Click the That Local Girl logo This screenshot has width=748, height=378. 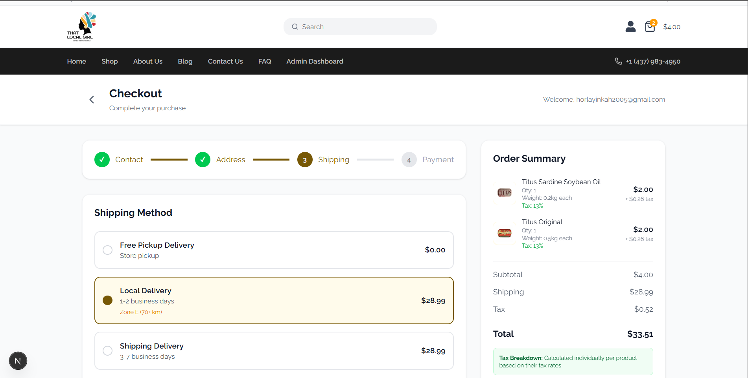81,26
